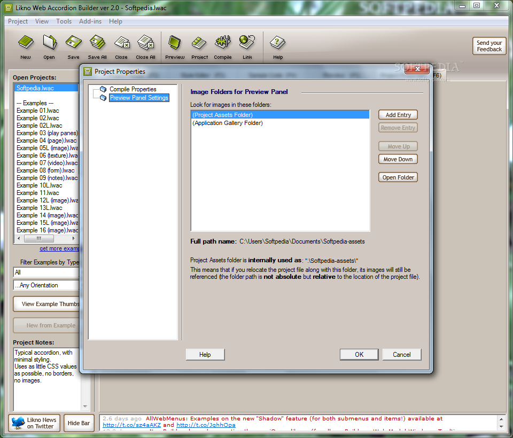Screen dimensions: 513x438
Task: Click the application icon in main title bar
Action: pyautogui.click(x=9, y=8)
